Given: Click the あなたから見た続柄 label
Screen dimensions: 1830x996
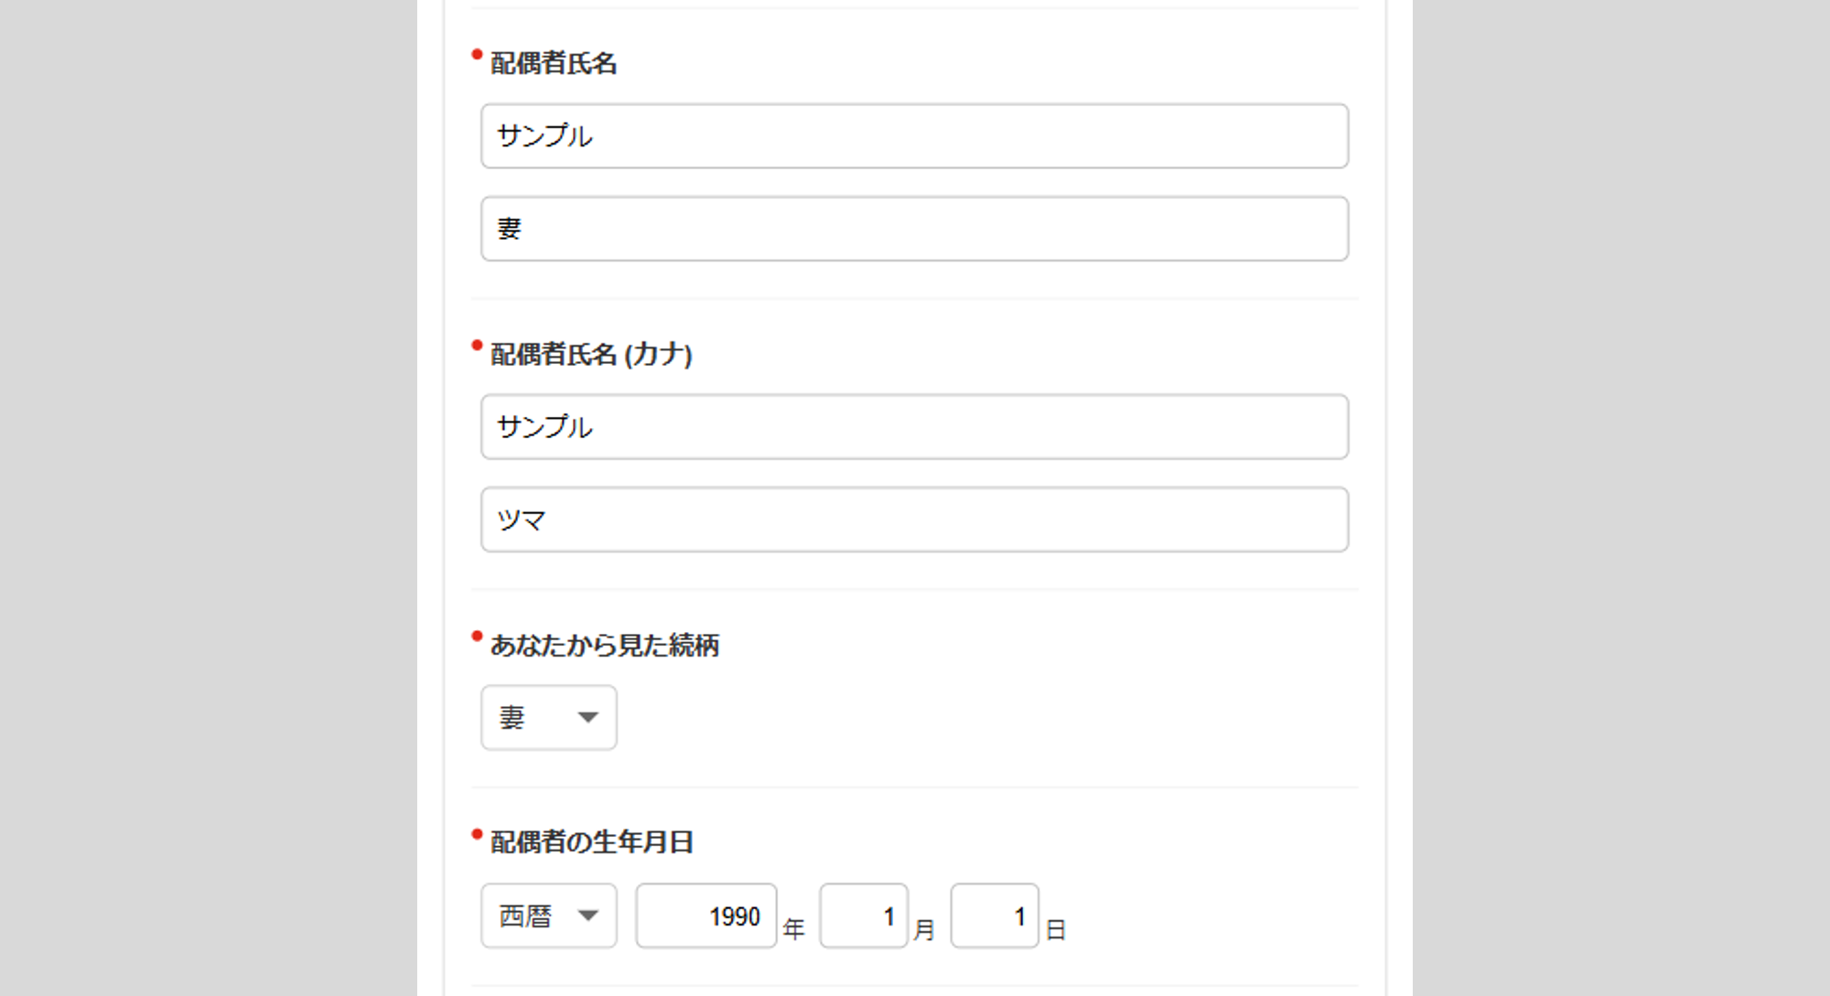Looking at the screenshot, I should pyautogui.click(x=605, y=646).
